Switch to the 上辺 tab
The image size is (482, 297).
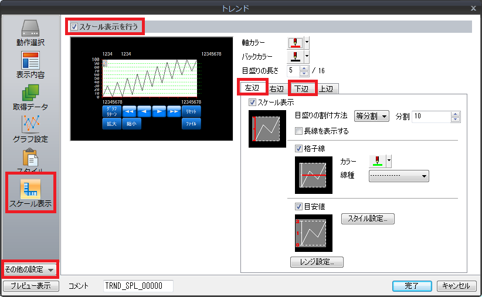click(326, 89)
